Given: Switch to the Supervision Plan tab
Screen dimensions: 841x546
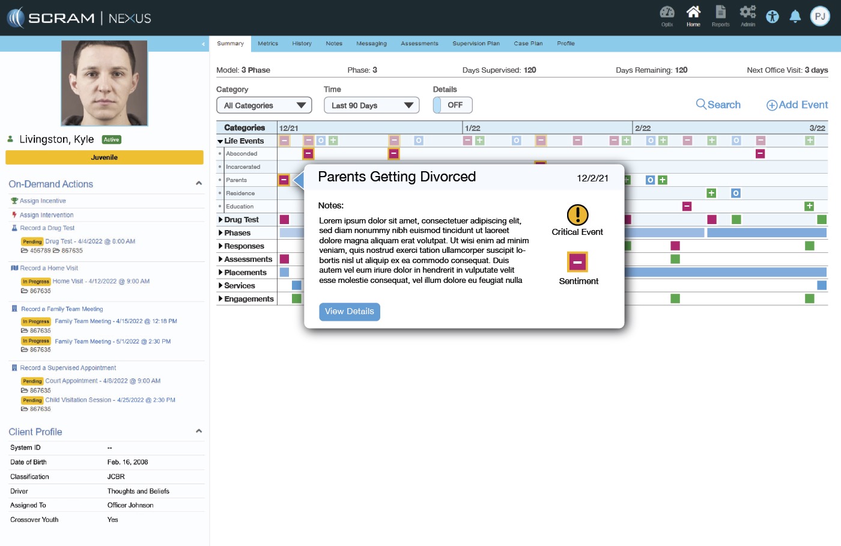Looking at the screenshot, I should [x=476, y=44].
